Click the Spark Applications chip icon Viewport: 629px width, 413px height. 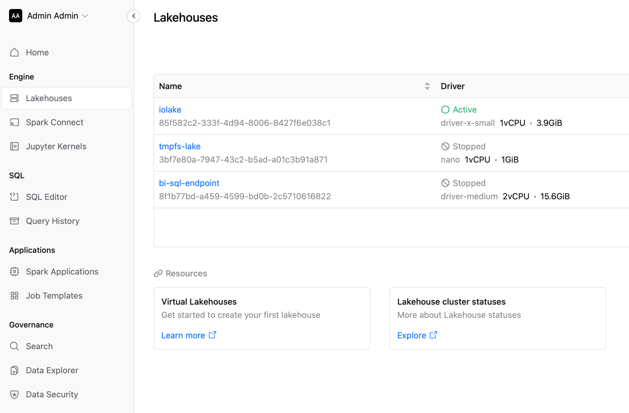pyautogui.click(x=14, y=272)
